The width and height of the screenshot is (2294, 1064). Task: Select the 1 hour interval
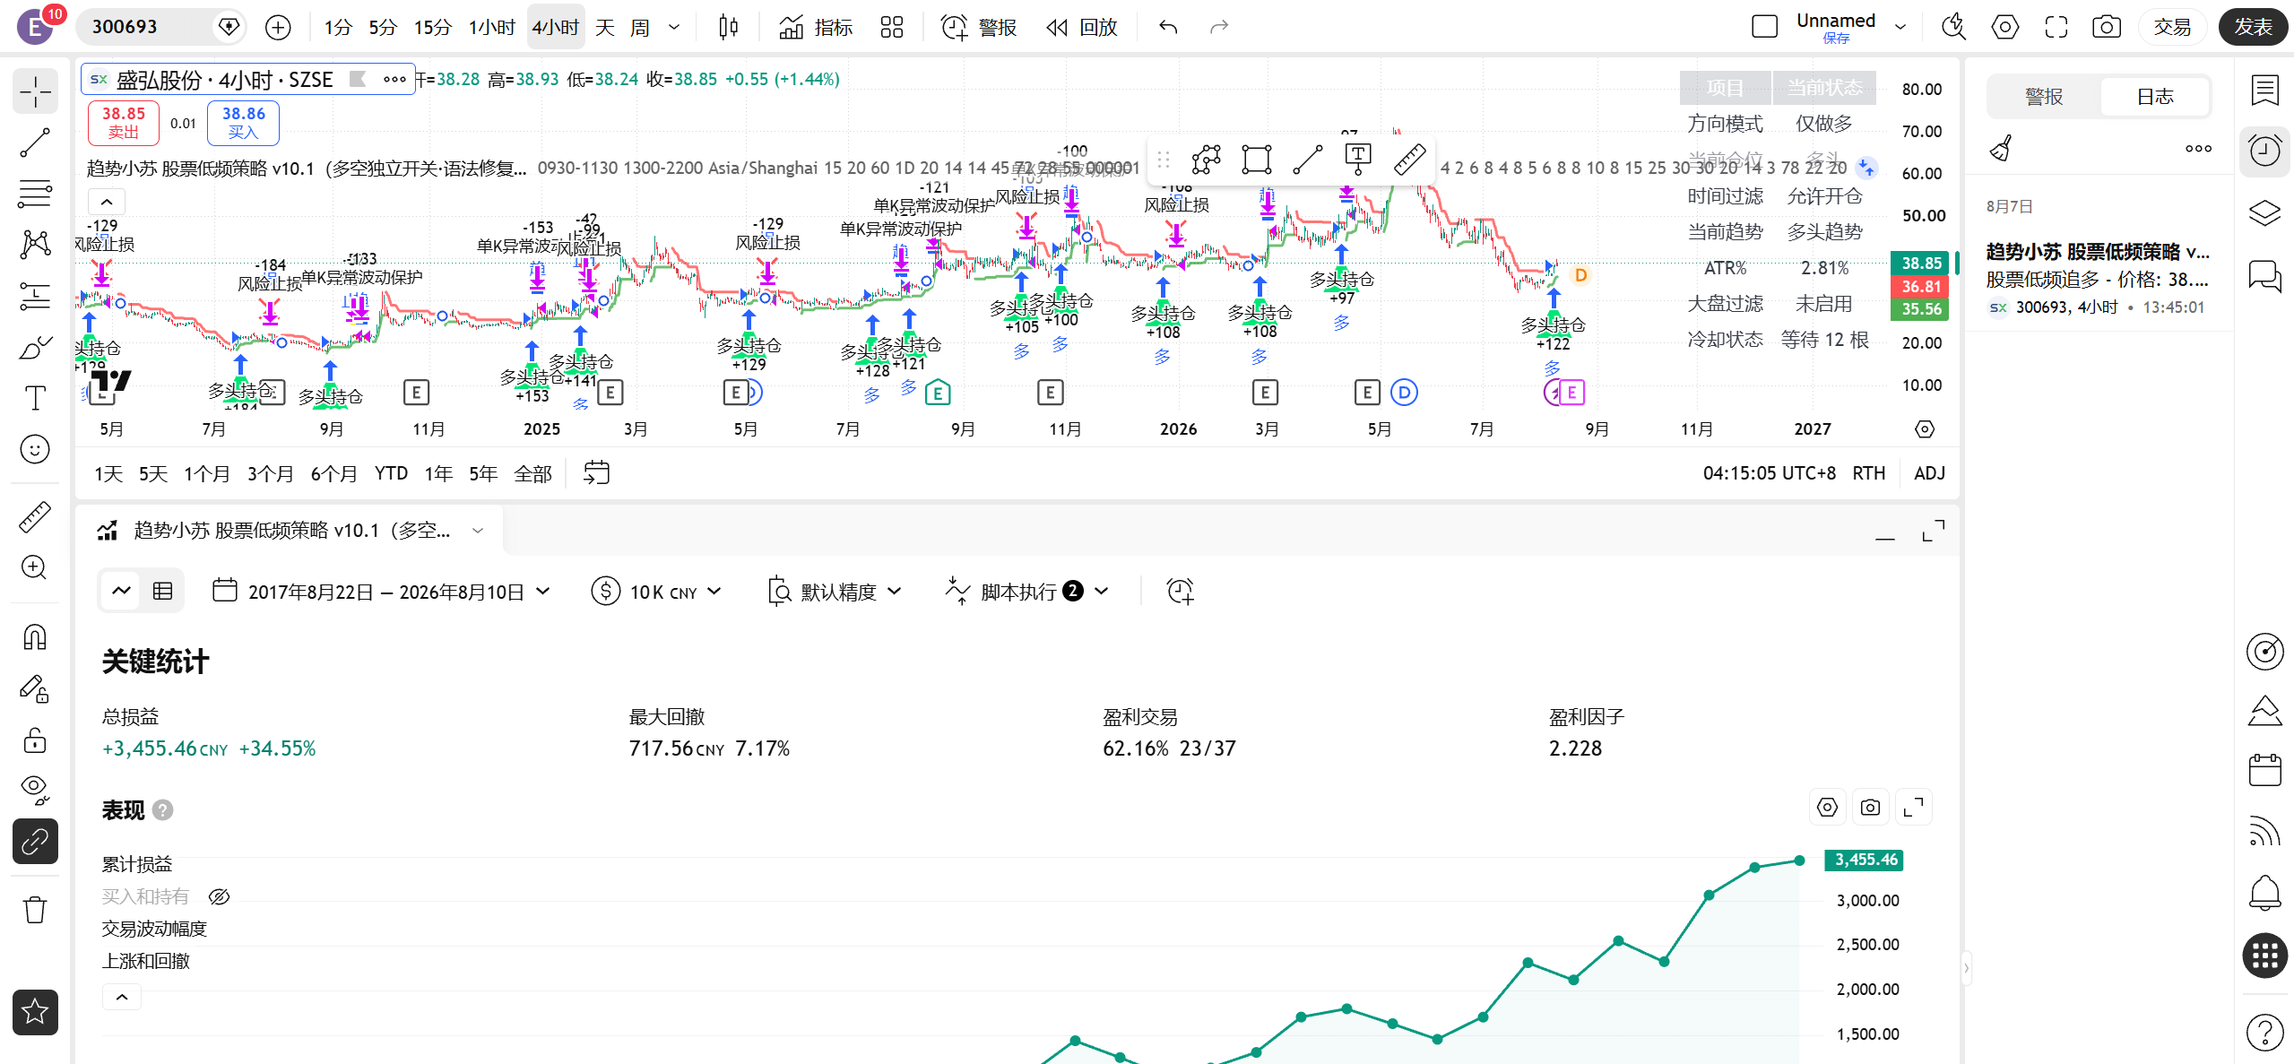pyautogui.click(x=491, y=28)
